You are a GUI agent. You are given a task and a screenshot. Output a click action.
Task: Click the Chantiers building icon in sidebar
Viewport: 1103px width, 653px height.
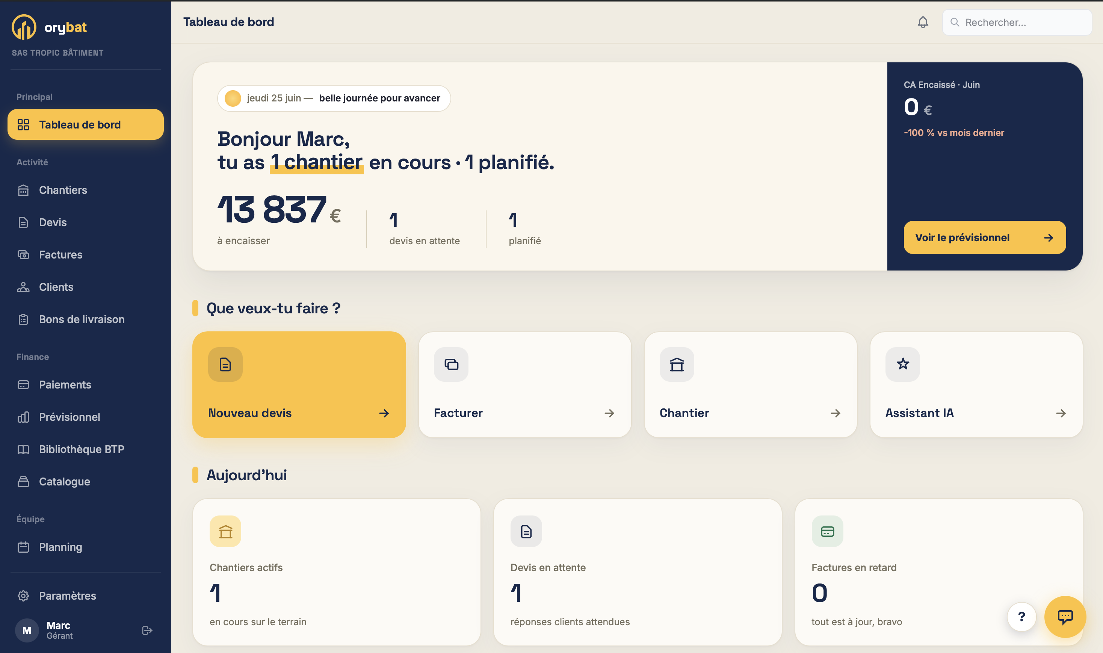tap(23, 190)
